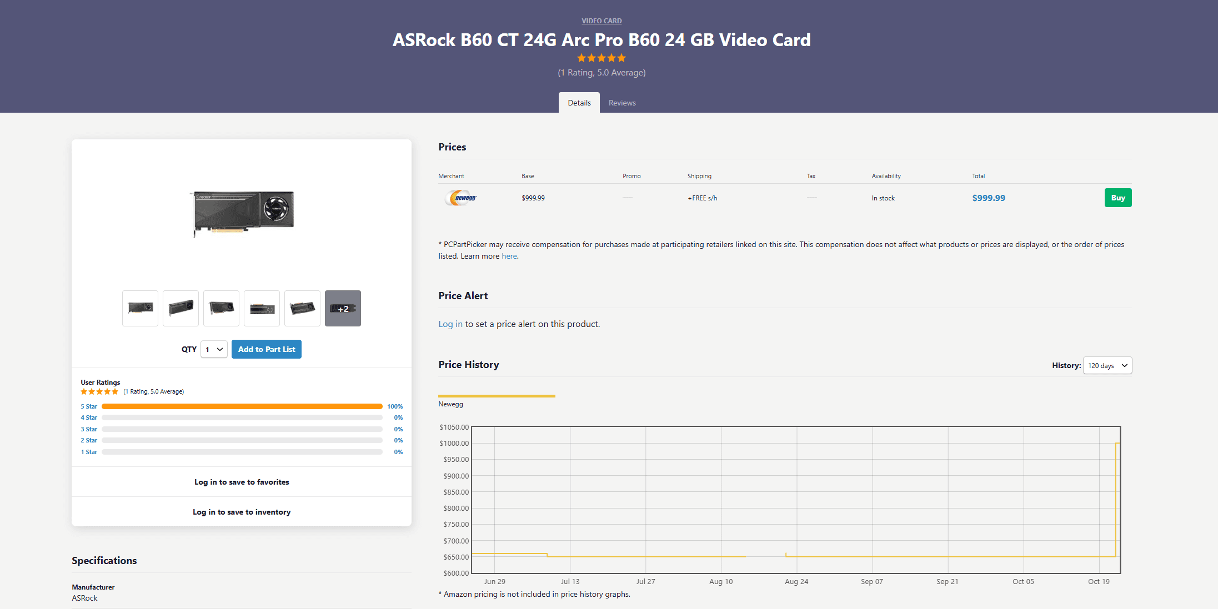
Task: Open the History 120 days dropdown
Action: coord(1107,365)
